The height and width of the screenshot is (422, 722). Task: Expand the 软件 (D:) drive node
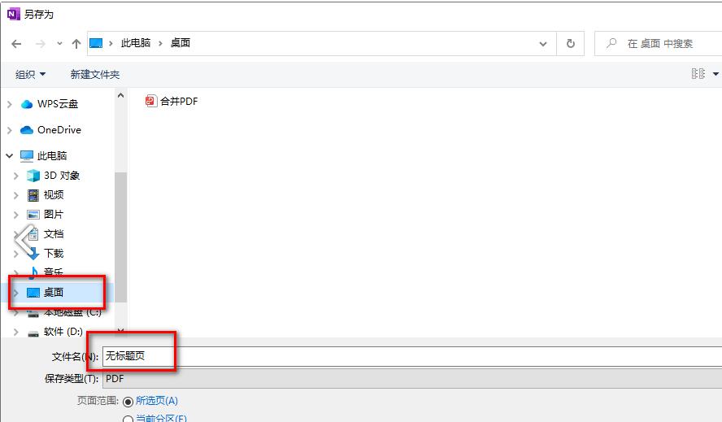[16, 332]
